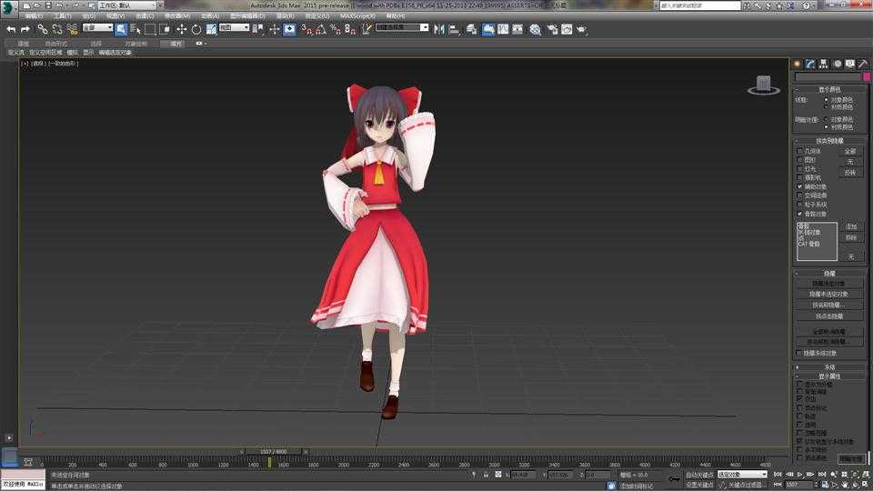
Task: Toggle the 自动关键点 Auto Key button
Action: (x=699, y=475)
